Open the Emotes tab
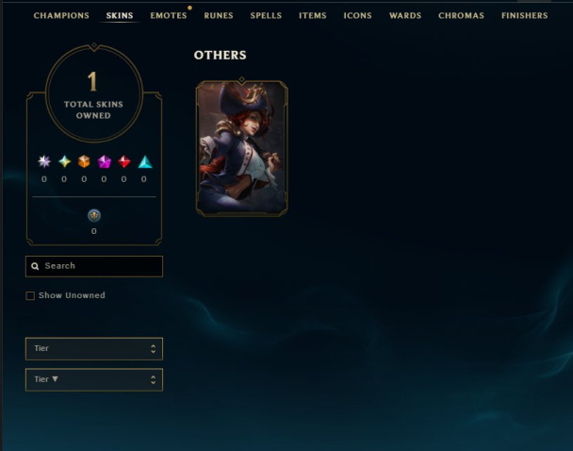 [x=169, y=15]
